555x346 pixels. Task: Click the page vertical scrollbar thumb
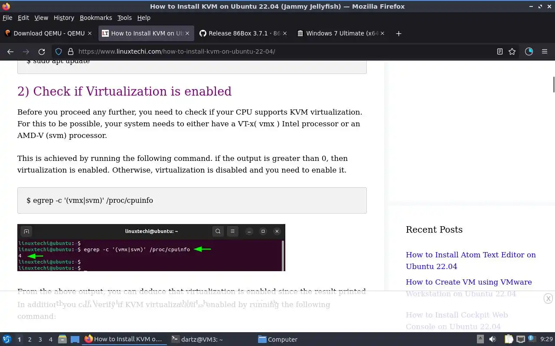coord(553,84)
